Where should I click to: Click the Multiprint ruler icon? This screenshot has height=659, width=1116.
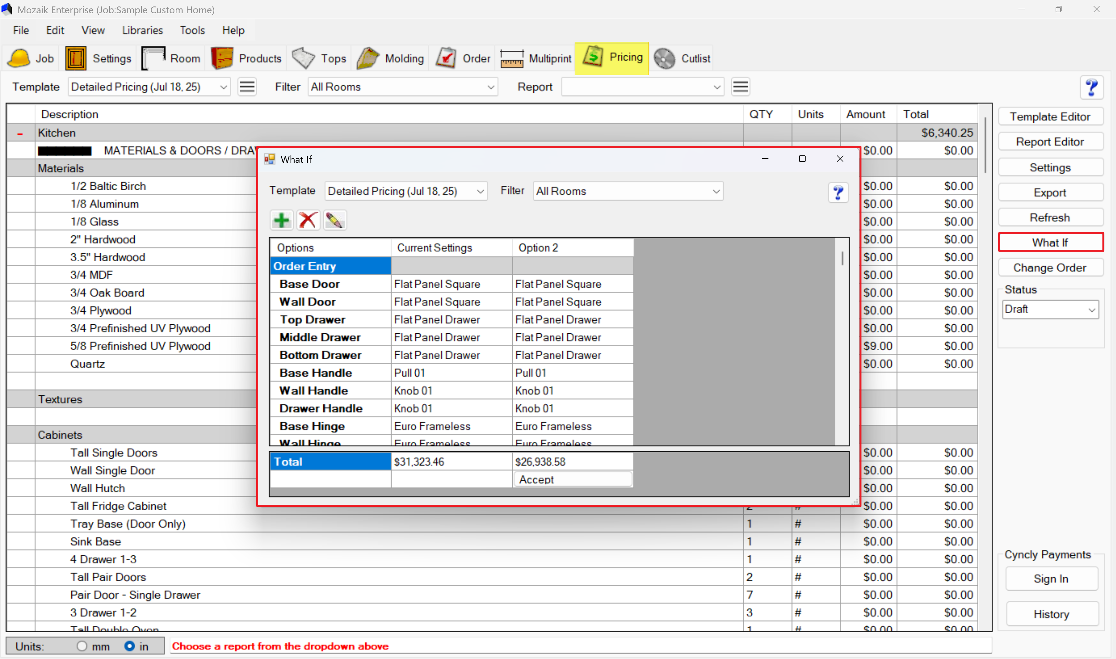[x=511, y=58]
